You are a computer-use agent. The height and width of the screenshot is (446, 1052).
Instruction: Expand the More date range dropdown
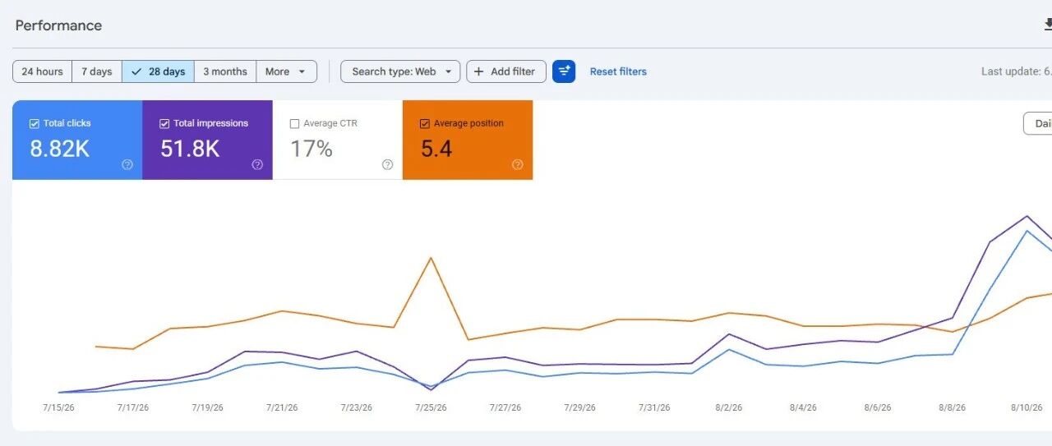coord(287,71)
